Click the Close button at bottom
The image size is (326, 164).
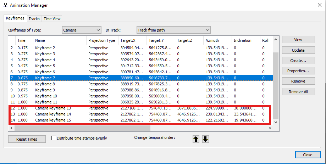(308, 155)
